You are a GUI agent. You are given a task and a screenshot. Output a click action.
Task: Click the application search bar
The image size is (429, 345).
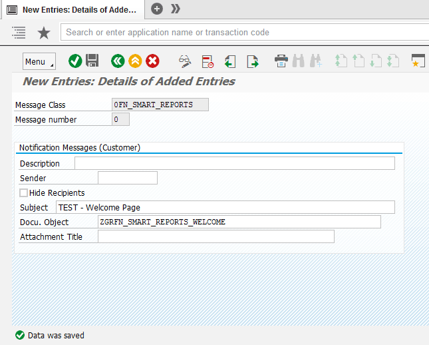(242, 32)
